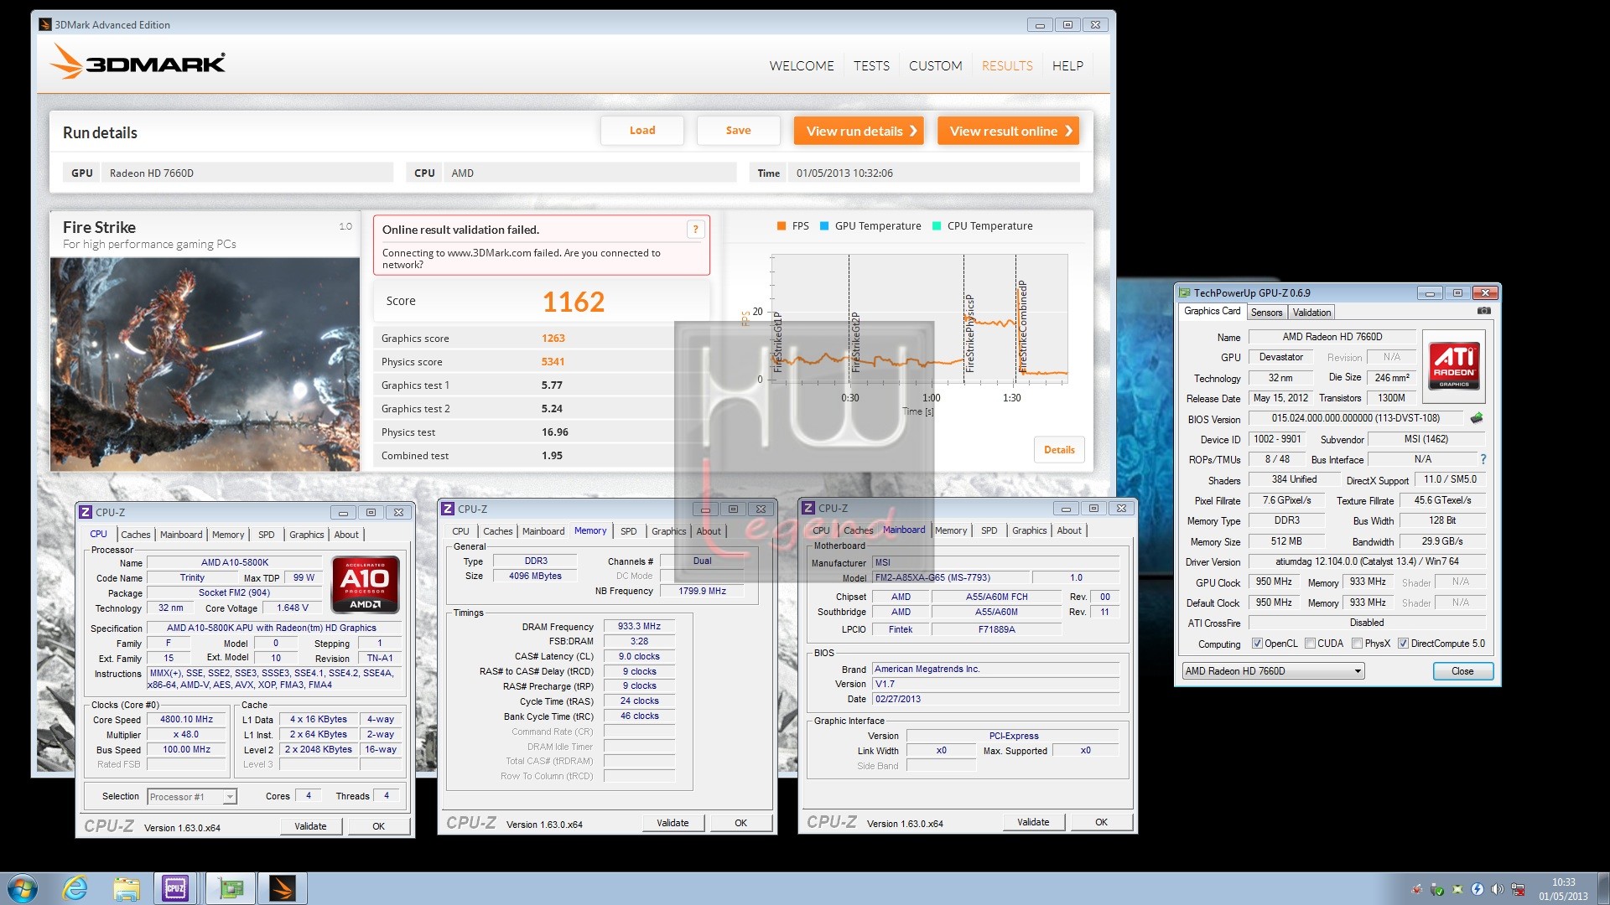Click title bar icon of CPU-Z CPU window
This screenshot has height=905, width=1610.
[x=86, y=512]
